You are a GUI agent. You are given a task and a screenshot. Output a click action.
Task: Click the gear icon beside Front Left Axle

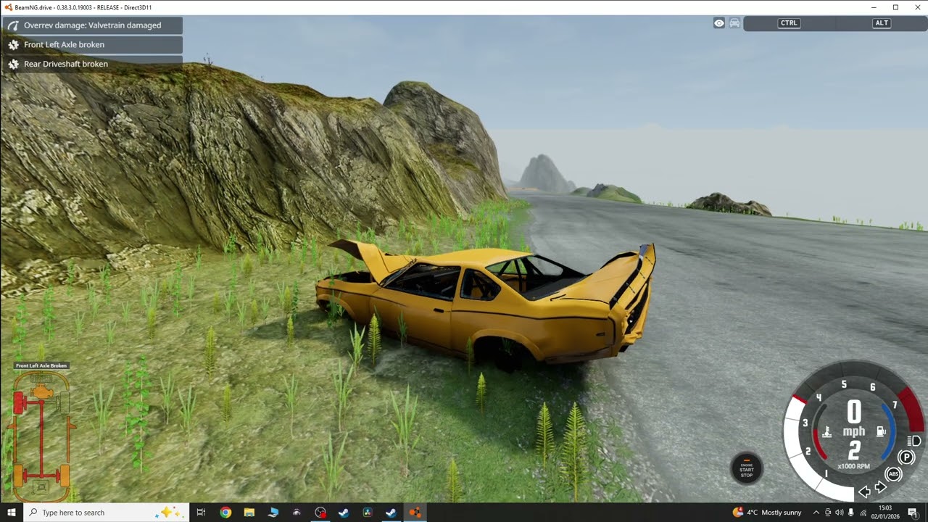click(13, 45)
